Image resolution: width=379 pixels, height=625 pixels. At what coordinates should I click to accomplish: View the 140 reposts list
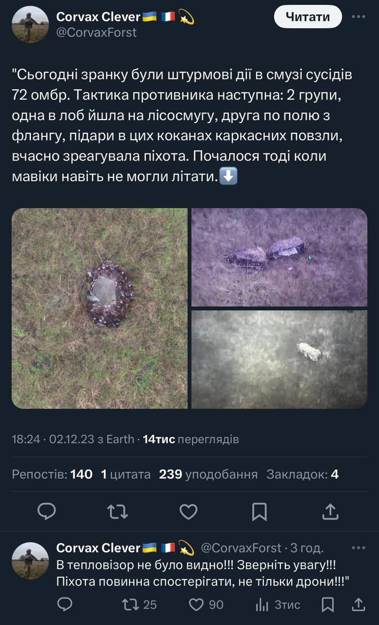click(x=52, y=474)
